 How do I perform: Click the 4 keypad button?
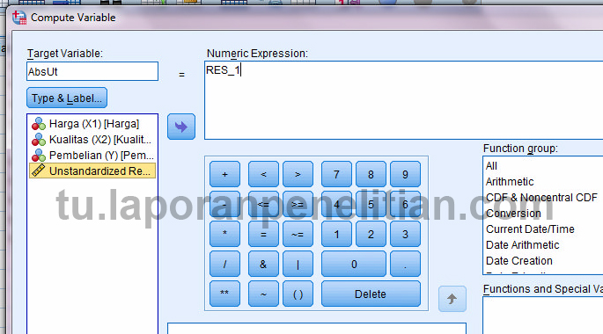point(336,204)
